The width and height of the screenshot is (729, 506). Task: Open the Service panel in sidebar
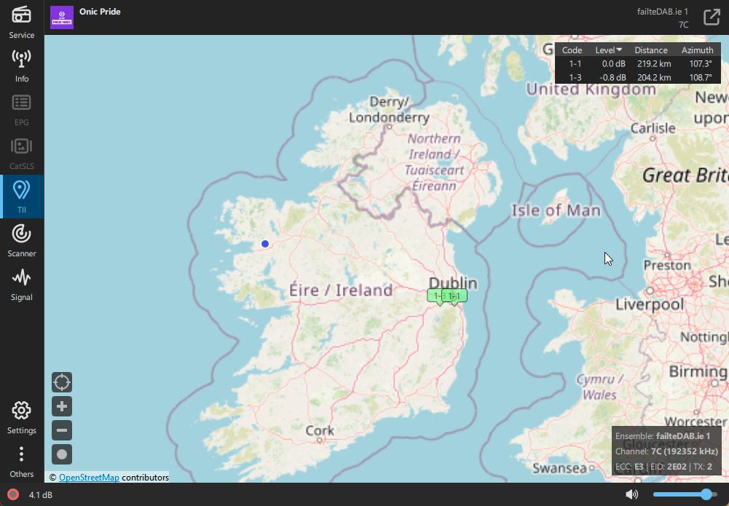(22, 22)
